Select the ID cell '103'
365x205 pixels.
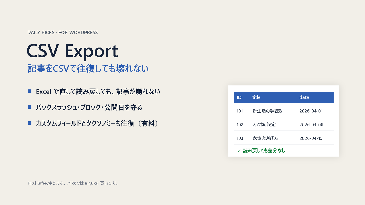click(x=240, y=138)
